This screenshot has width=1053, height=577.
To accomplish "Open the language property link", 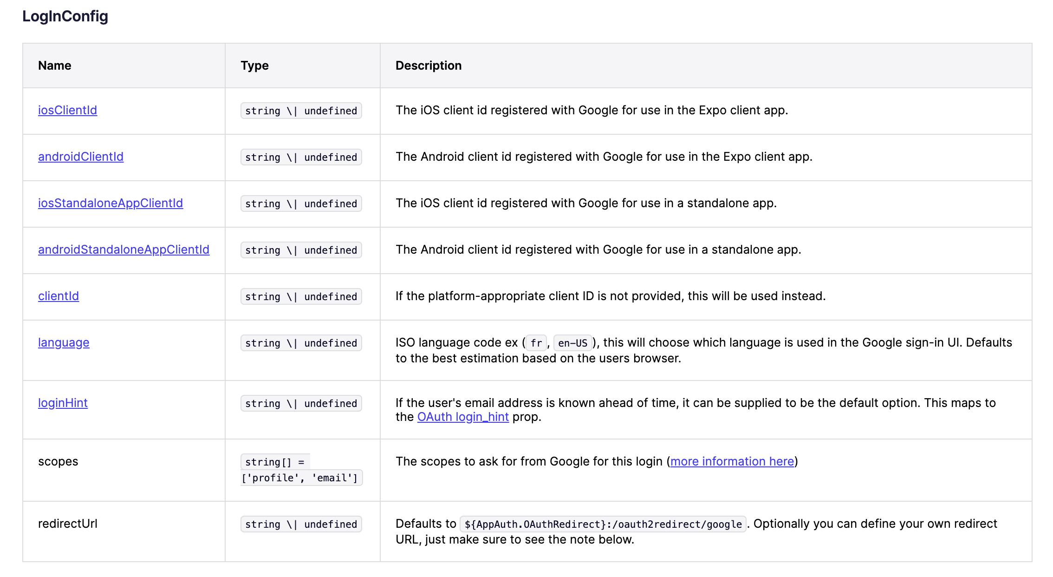I will pos(64,342).
